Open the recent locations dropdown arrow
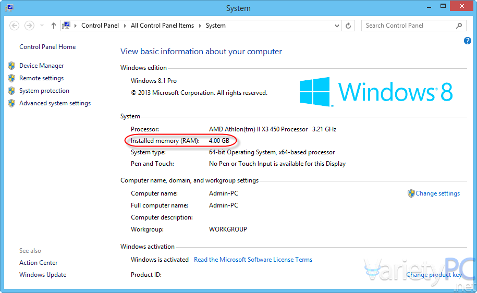The height and width of the screenshot is (293, 477). [42, 26]
